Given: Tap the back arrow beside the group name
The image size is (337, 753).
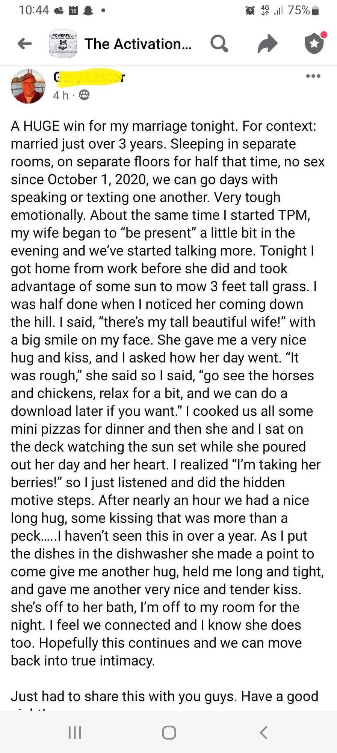Looking at the screenshot, I should pyautogui.click(x=25, y=44).
